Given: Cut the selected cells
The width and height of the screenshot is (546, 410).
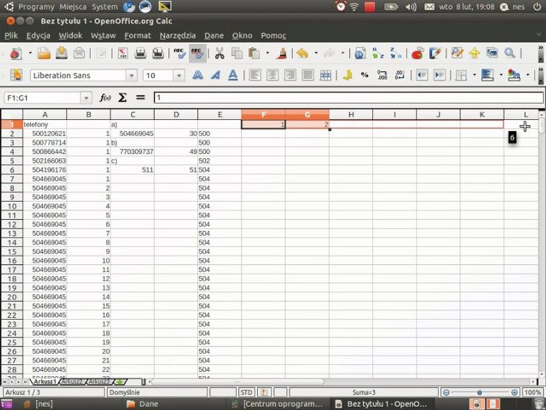Looking at the screenshot, I should click(x=220, y=54).
